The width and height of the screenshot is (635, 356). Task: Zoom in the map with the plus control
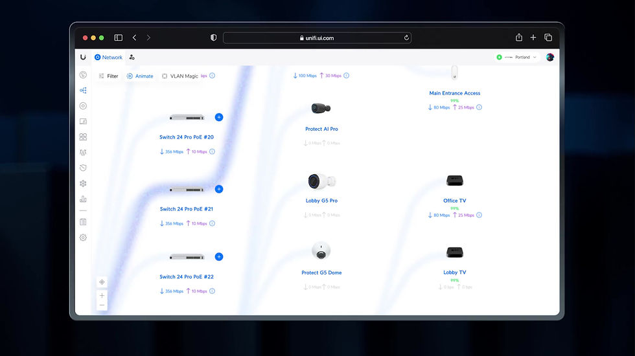pos(102,296)
